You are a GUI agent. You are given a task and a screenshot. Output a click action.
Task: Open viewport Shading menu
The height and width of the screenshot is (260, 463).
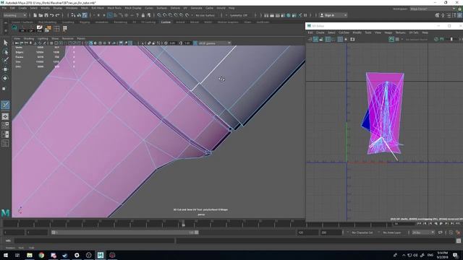click(29, 38)
